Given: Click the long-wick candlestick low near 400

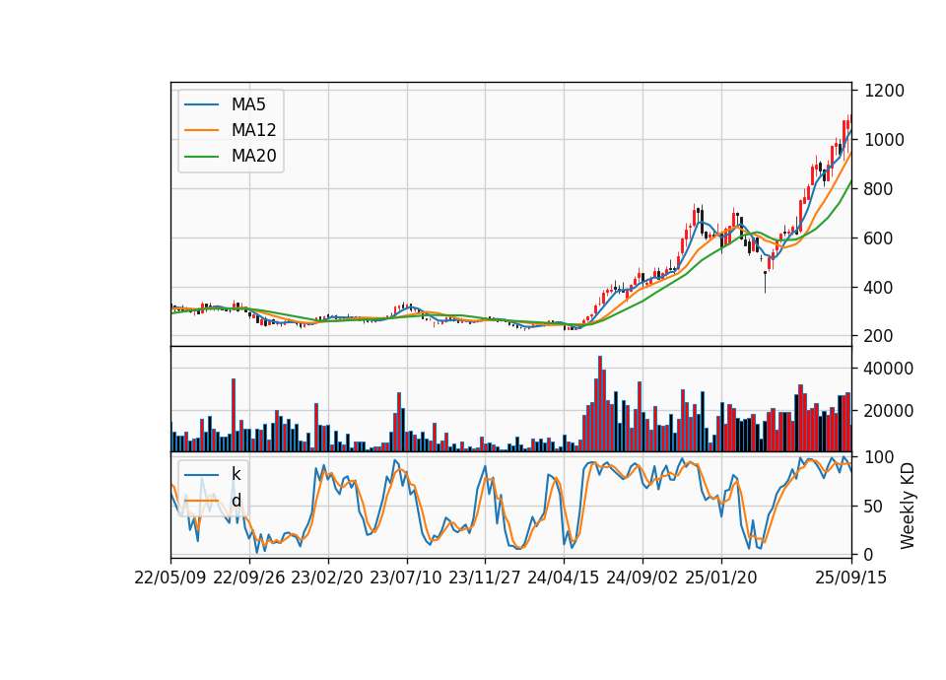Looking at the screenshot, I should (x=765, y=283).
